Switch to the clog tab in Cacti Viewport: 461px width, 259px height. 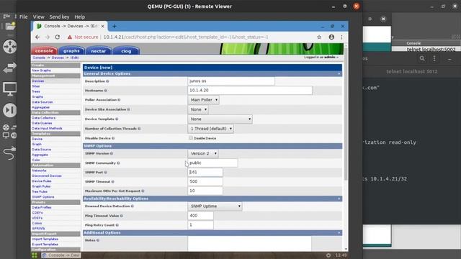click(x=126, y=51)
